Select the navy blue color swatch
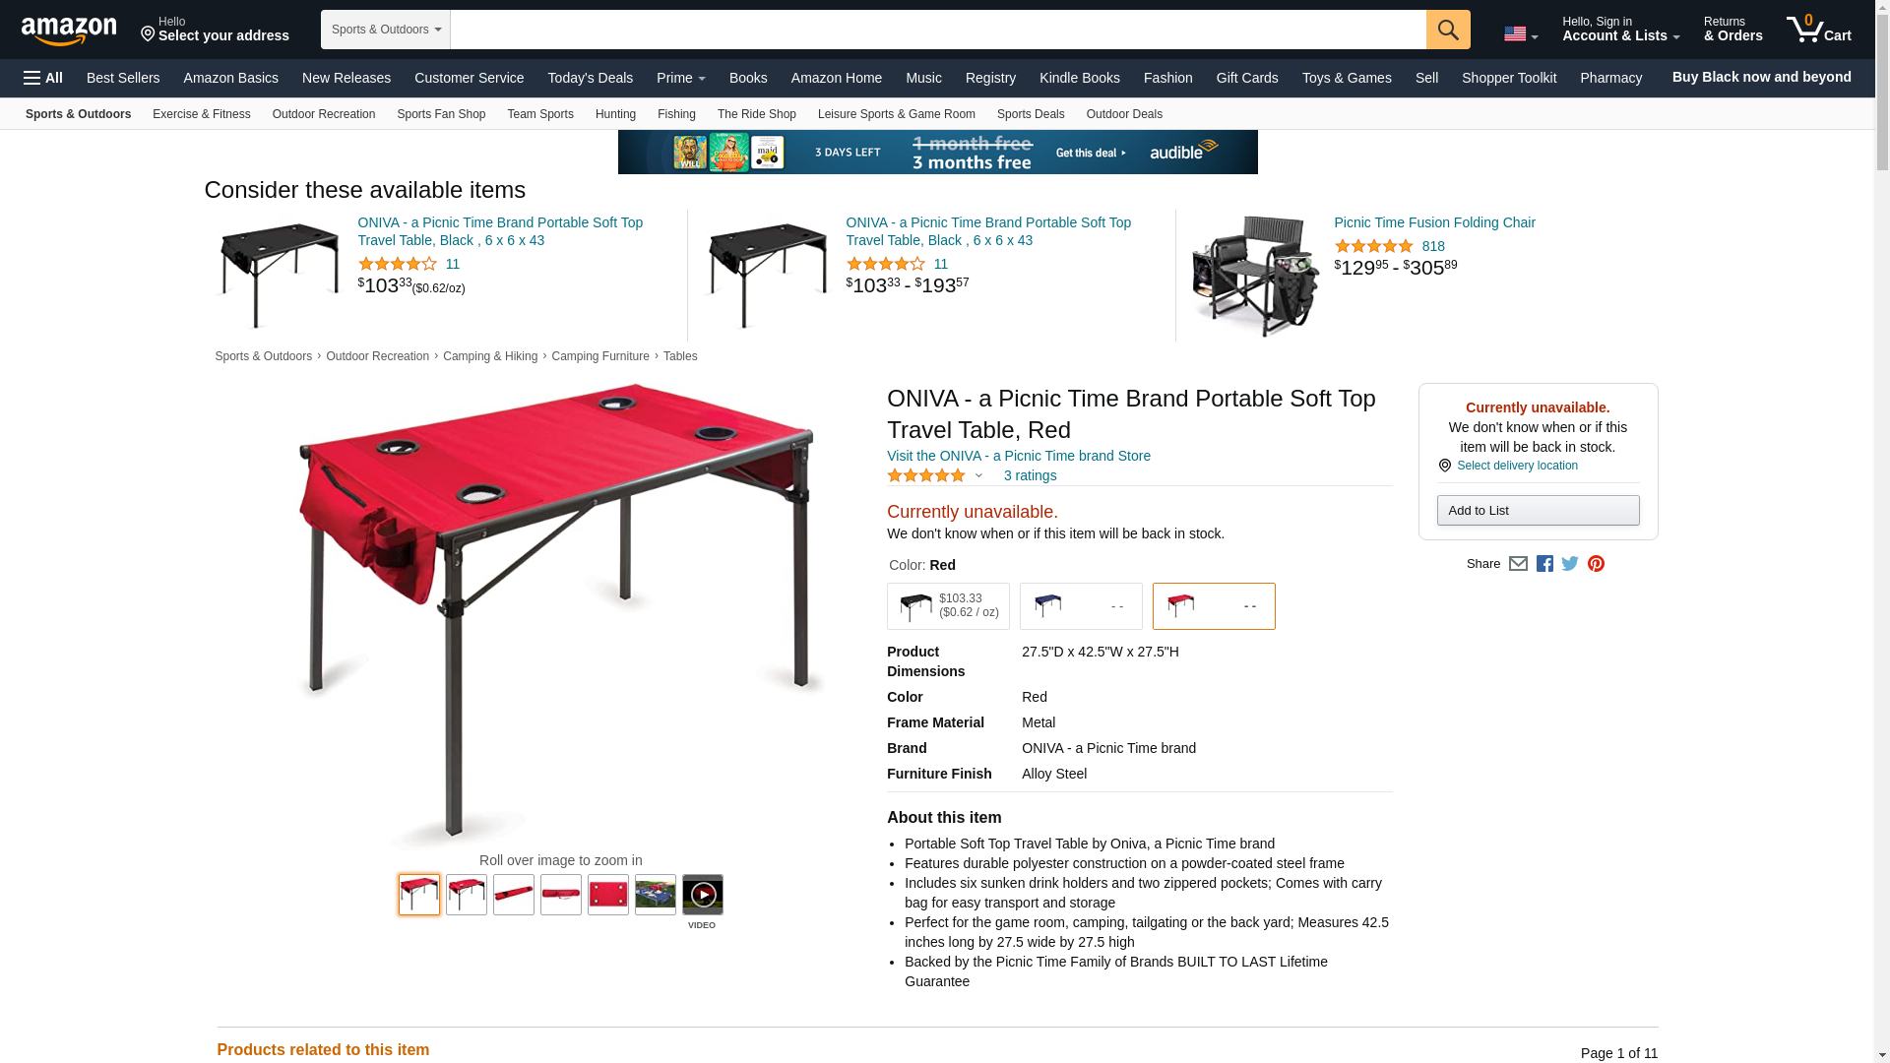Viewport: 1890px width, 1063px height. [x=1081, y=606]
